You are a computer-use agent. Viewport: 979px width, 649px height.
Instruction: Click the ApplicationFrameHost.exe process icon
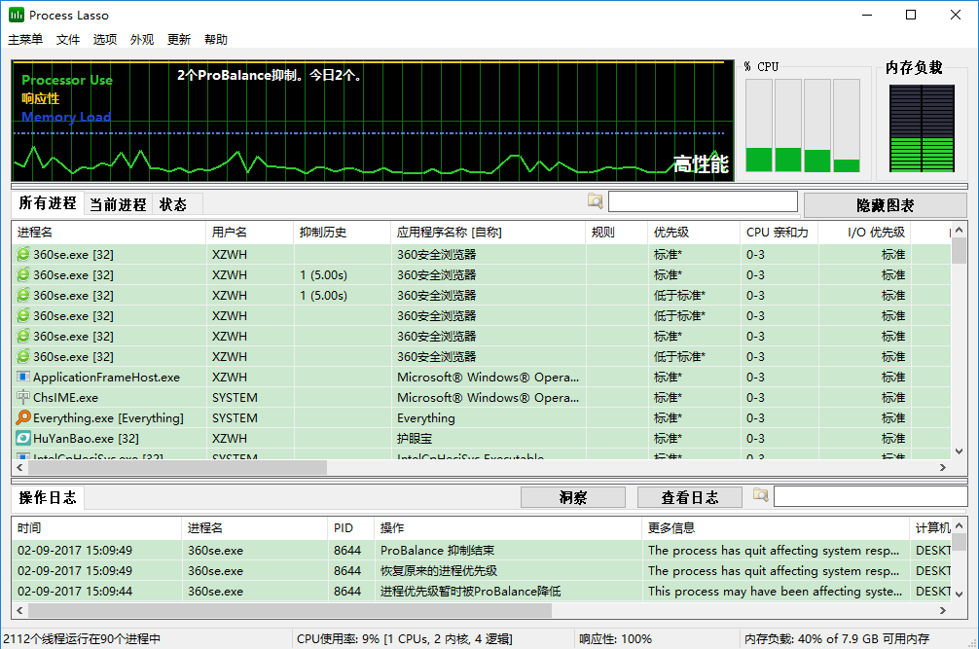(23, 378)
